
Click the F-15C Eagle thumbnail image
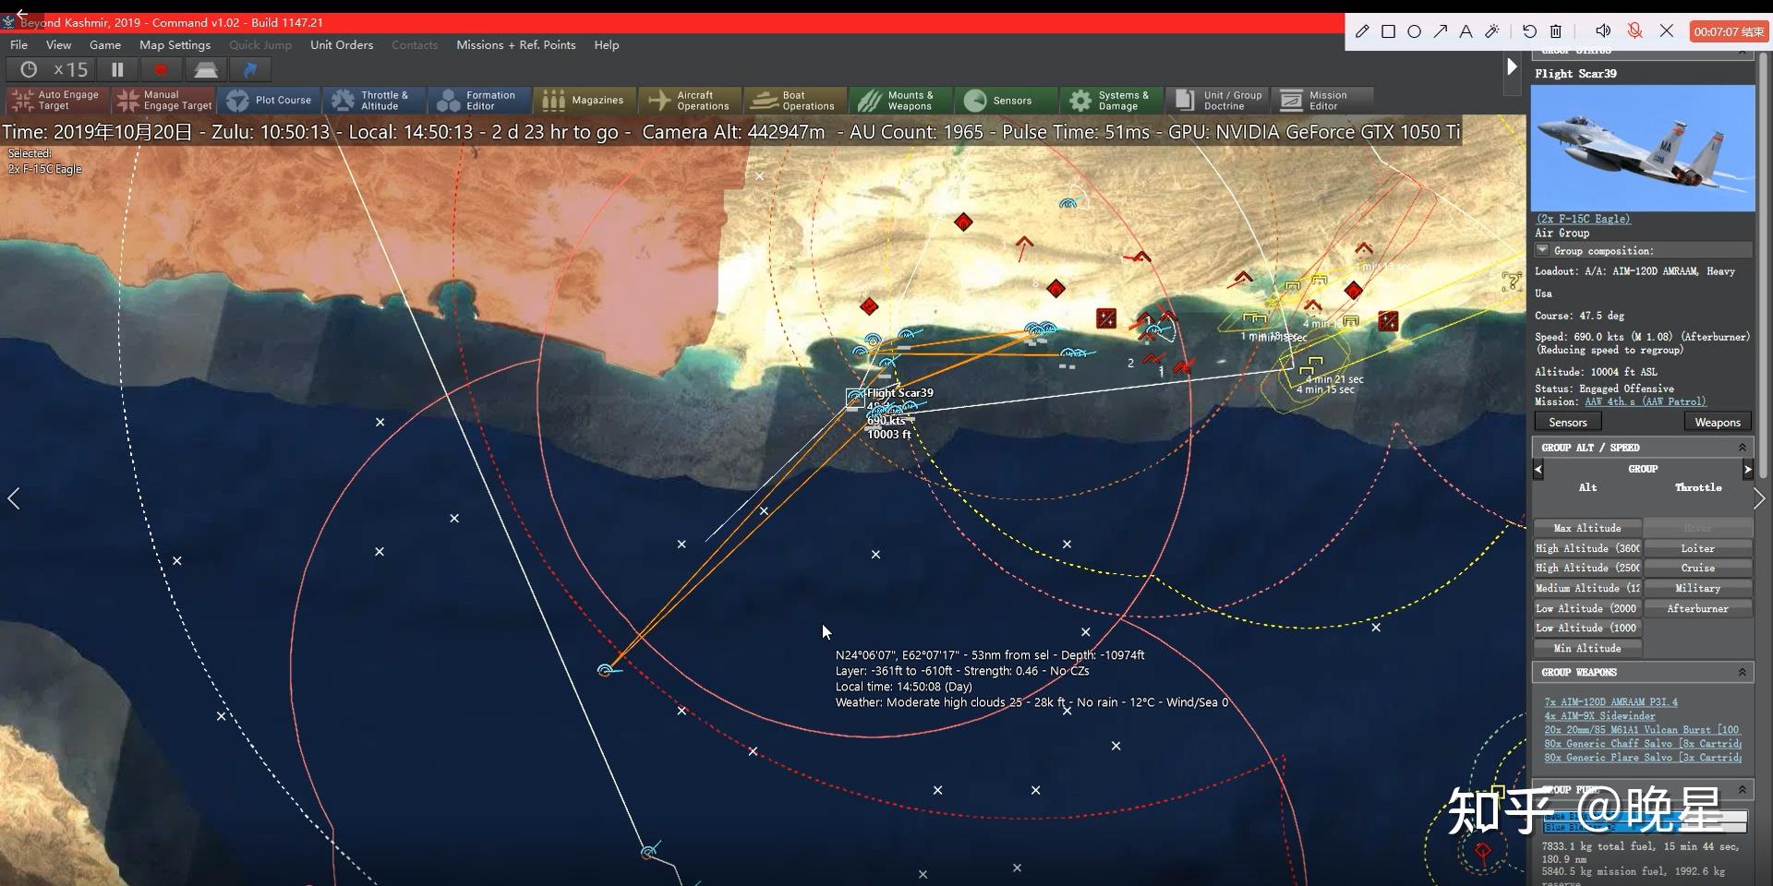tap(1643, 148)
